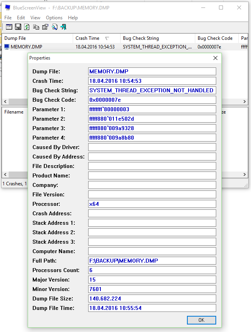Click the Parameter 4 value field
251x332 pixels.
coord(152,138)
